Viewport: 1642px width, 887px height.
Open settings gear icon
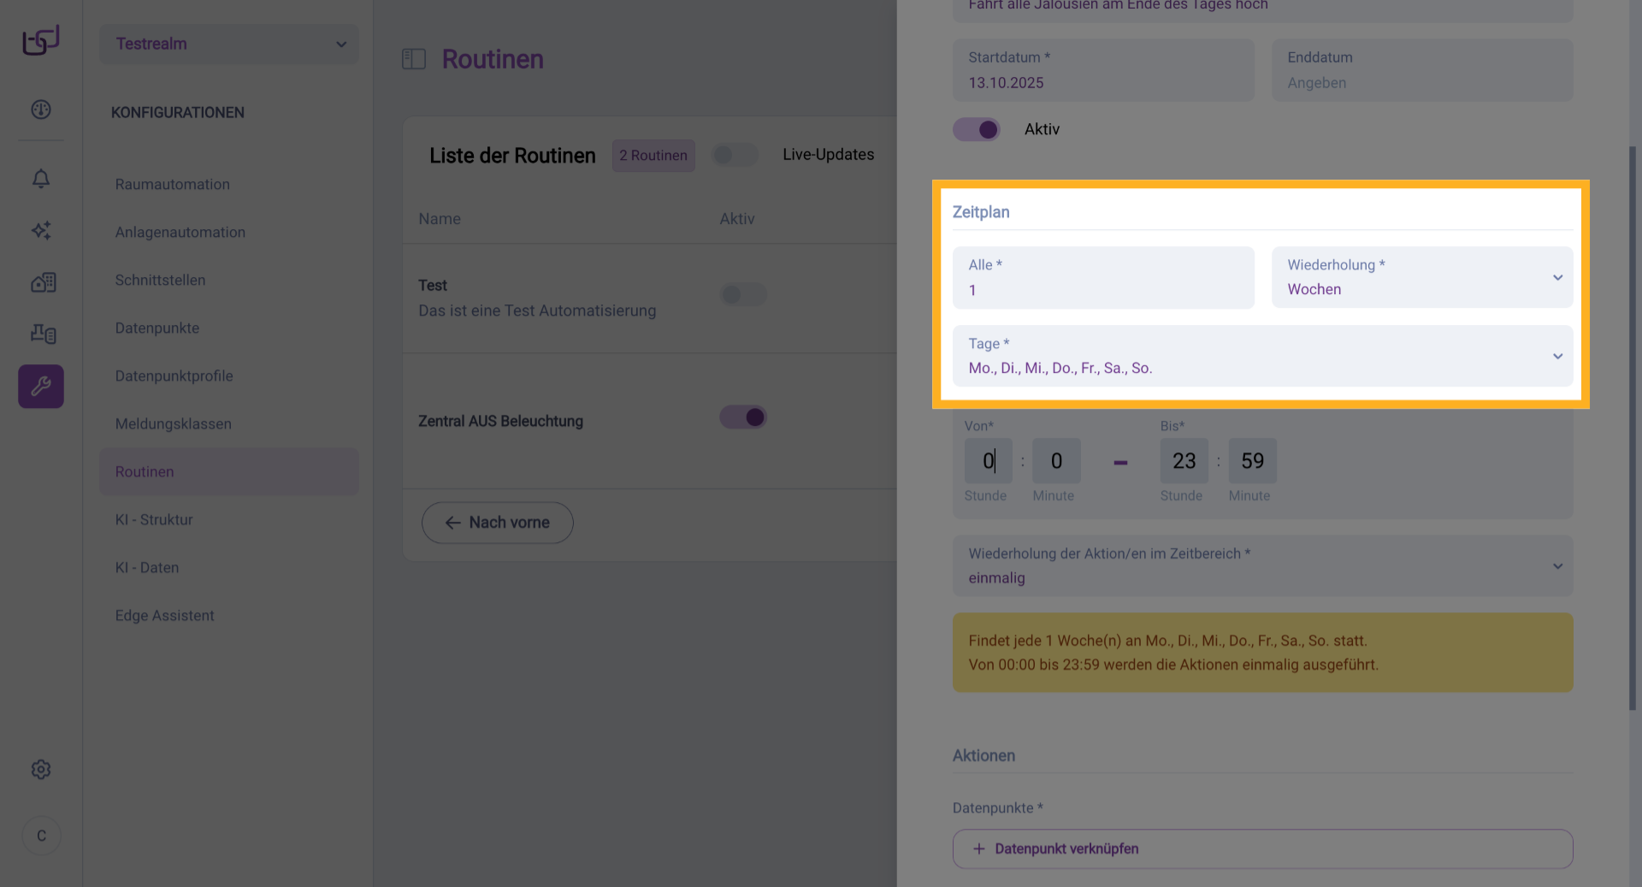pos(41,769)
